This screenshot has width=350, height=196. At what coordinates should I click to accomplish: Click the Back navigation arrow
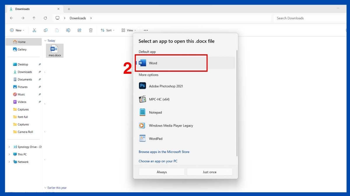coord(11,18)
